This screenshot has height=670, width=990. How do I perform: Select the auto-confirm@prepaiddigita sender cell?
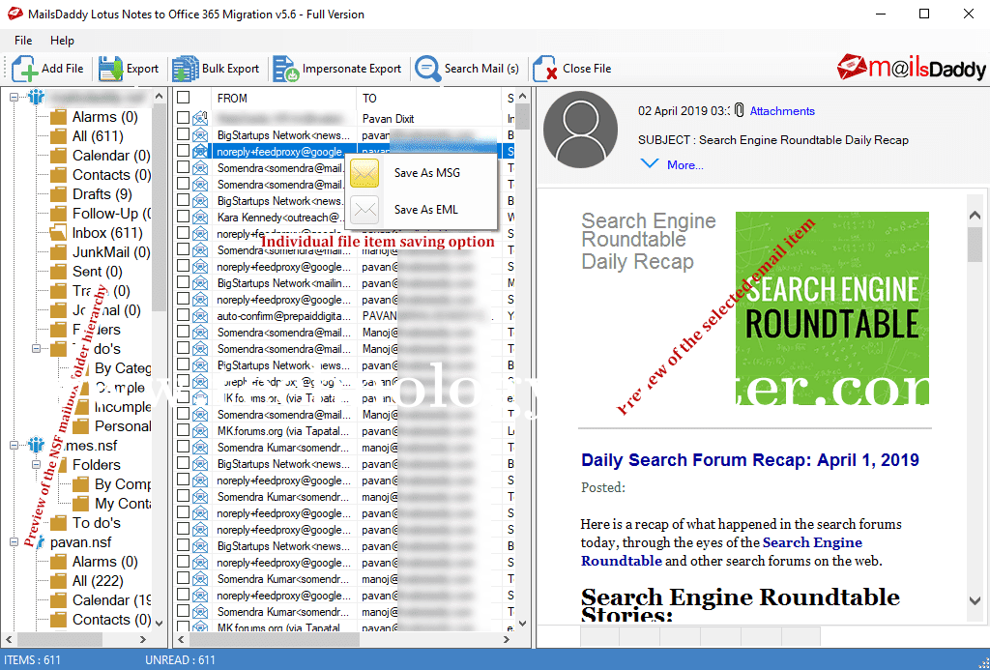click(283, 316)
